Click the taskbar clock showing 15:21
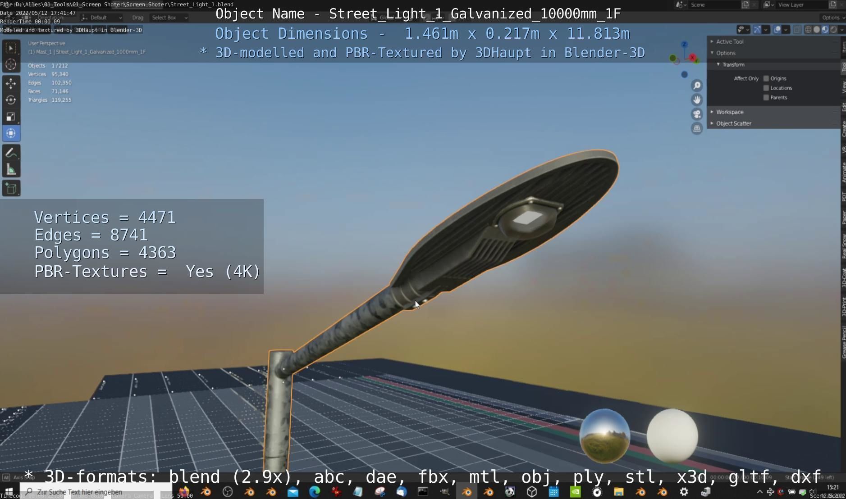Viewport: 846px width, 499px height. 833,488
